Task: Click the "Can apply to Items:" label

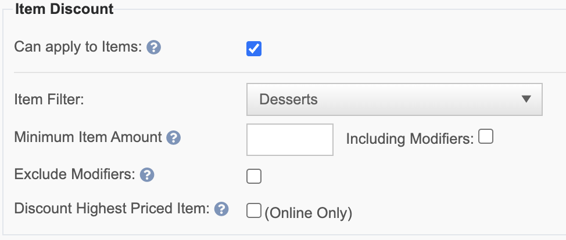Action: 78,47
